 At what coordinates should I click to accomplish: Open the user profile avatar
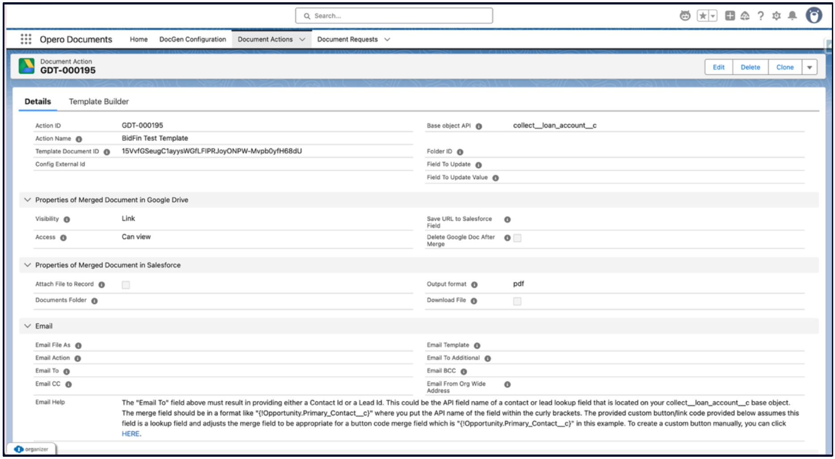tap(814, 15)
